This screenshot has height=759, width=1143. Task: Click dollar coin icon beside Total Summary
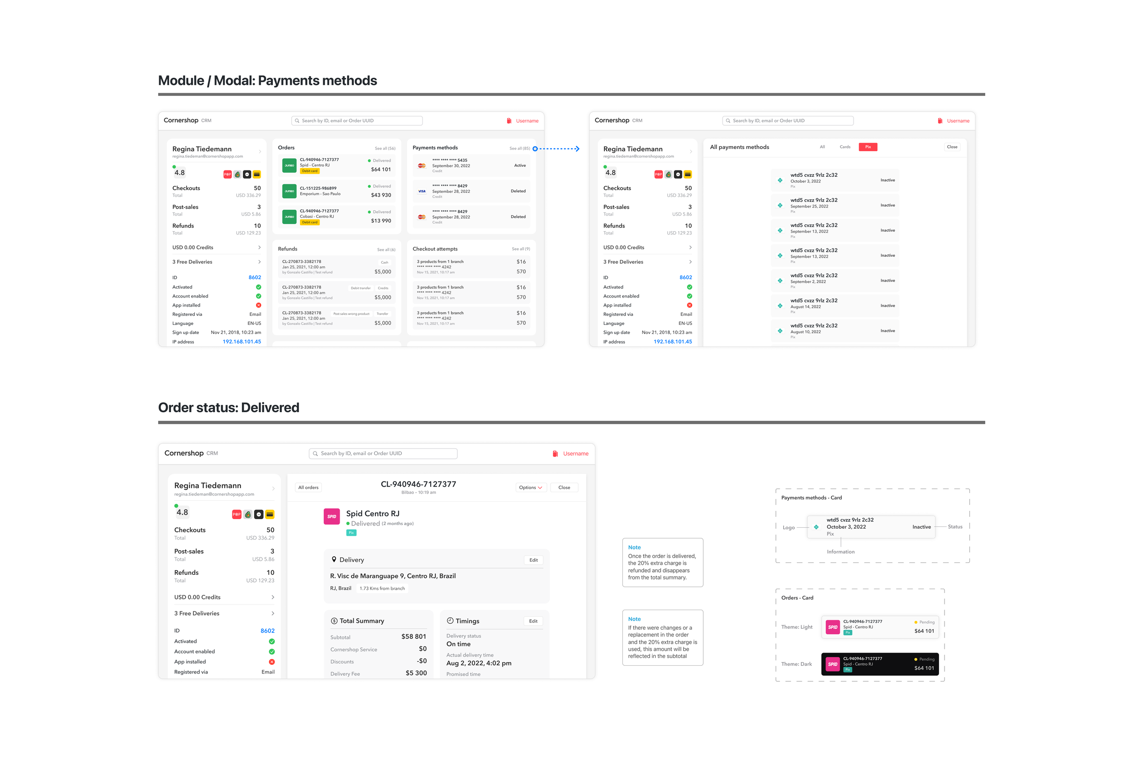click(x=334, y=621)
